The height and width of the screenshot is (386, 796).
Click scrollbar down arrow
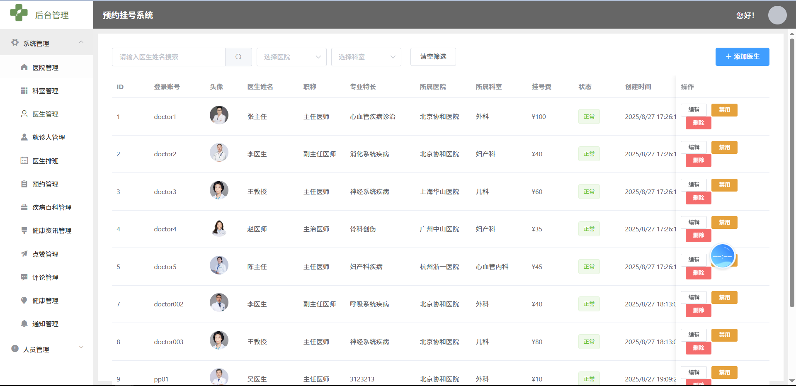point(792,381)
